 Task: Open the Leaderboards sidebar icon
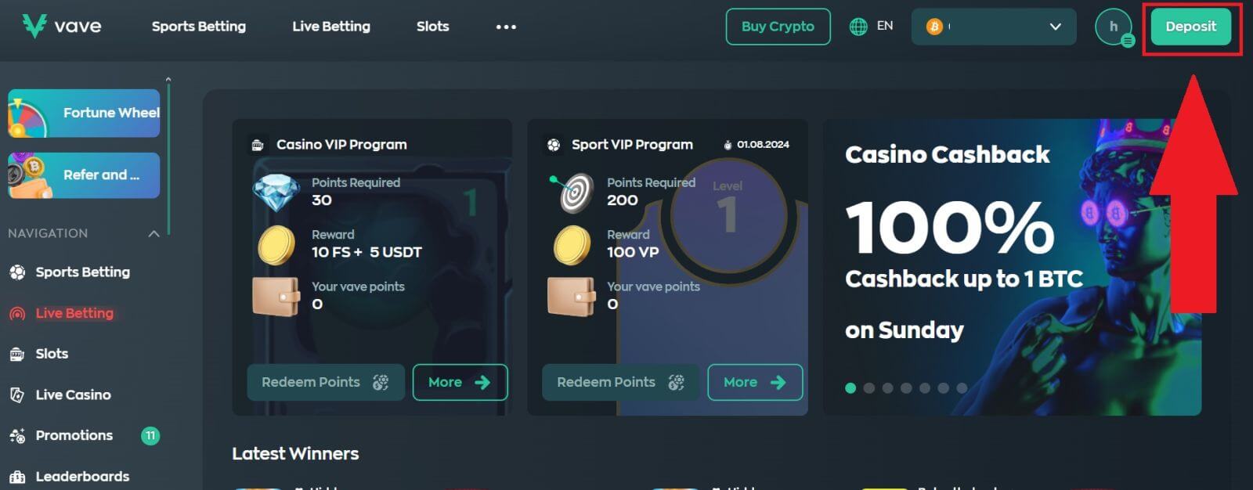click(17, 477)
